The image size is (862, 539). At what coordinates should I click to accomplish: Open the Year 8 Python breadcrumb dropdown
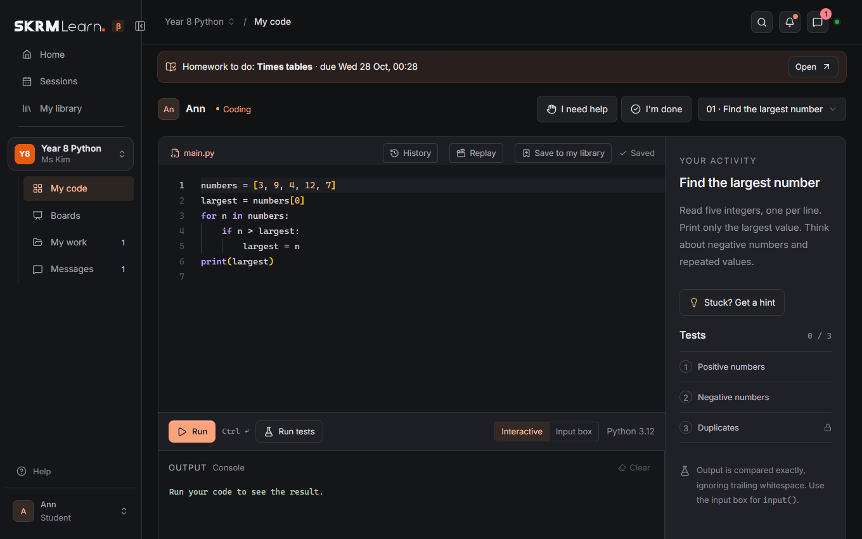point(200,22)
